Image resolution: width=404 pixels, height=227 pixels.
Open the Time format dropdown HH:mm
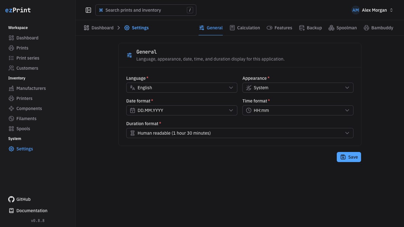[298, 110]
